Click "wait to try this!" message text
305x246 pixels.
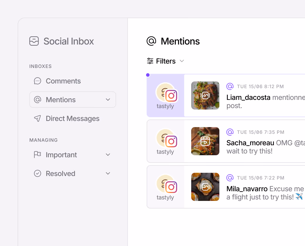[x=250, y=151]
